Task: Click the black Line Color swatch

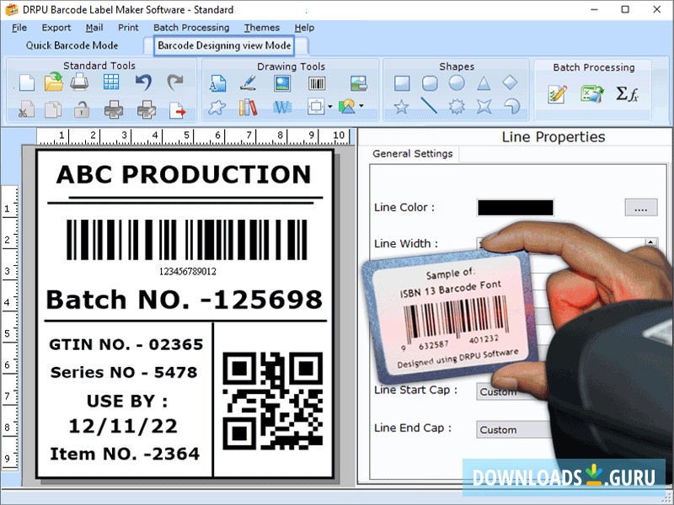Action: click(x=516, y=208)
